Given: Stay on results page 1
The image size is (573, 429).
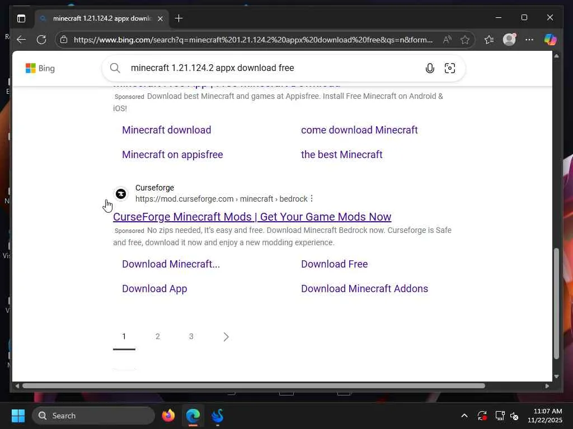Looking at the screenshot, I should [x=124, y=336].
